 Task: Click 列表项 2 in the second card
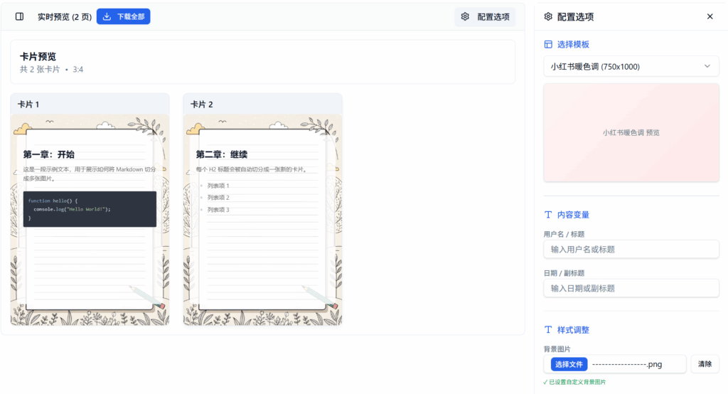tap(218, 198)
